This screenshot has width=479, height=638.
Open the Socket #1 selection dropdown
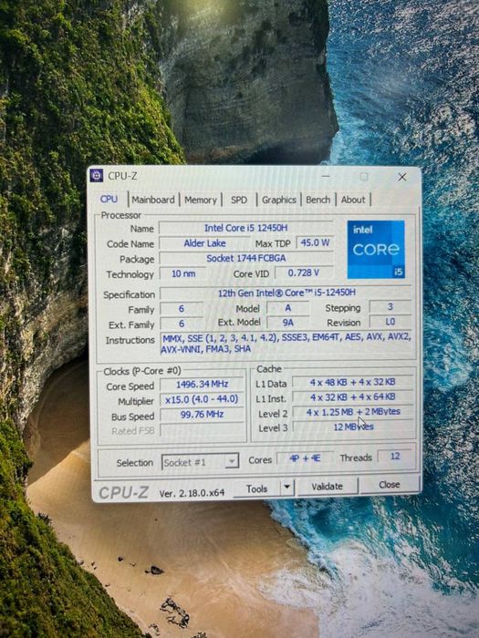click(200, 462)
